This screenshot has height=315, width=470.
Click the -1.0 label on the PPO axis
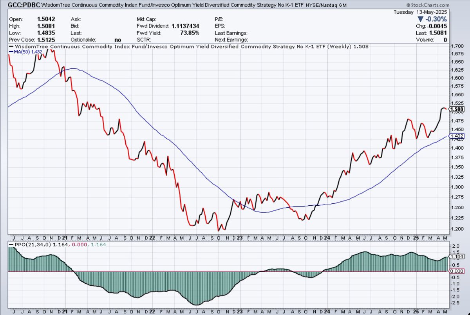coord(454,284)
